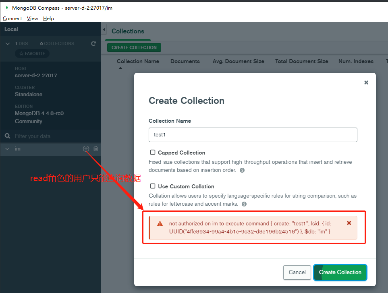
Task: Click inside the Collection Name field
Action: tap(253, 134)
